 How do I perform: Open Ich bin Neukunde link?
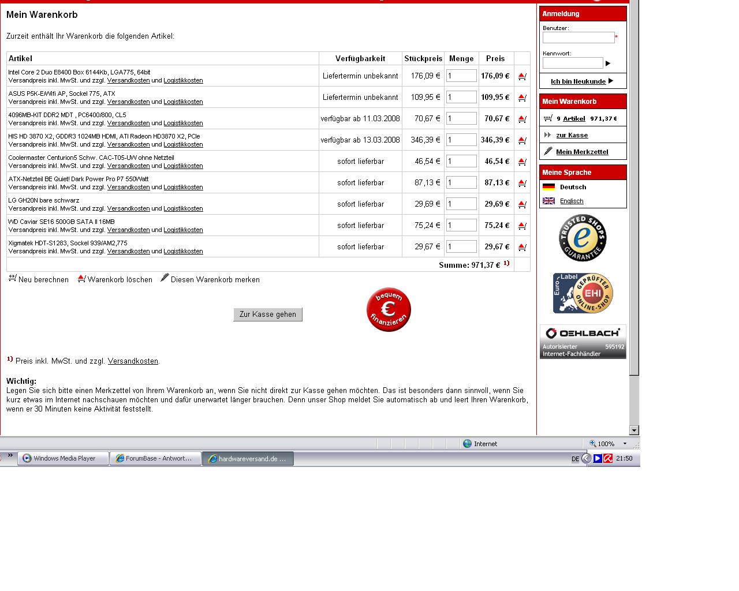click(578, 81)
